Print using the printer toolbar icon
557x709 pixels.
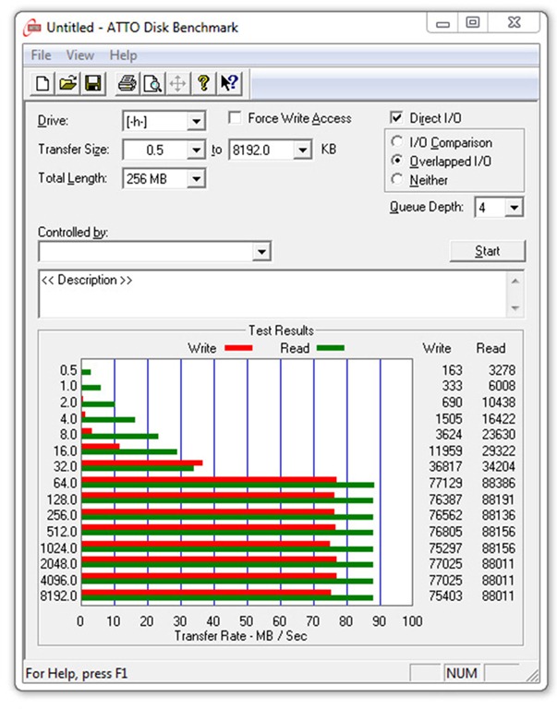pos(127,84)
